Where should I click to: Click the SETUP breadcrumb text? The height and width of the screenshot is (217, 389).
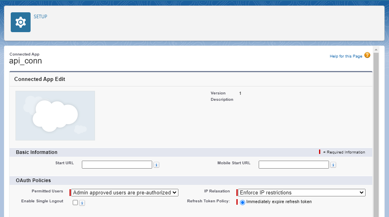(41, 17)
